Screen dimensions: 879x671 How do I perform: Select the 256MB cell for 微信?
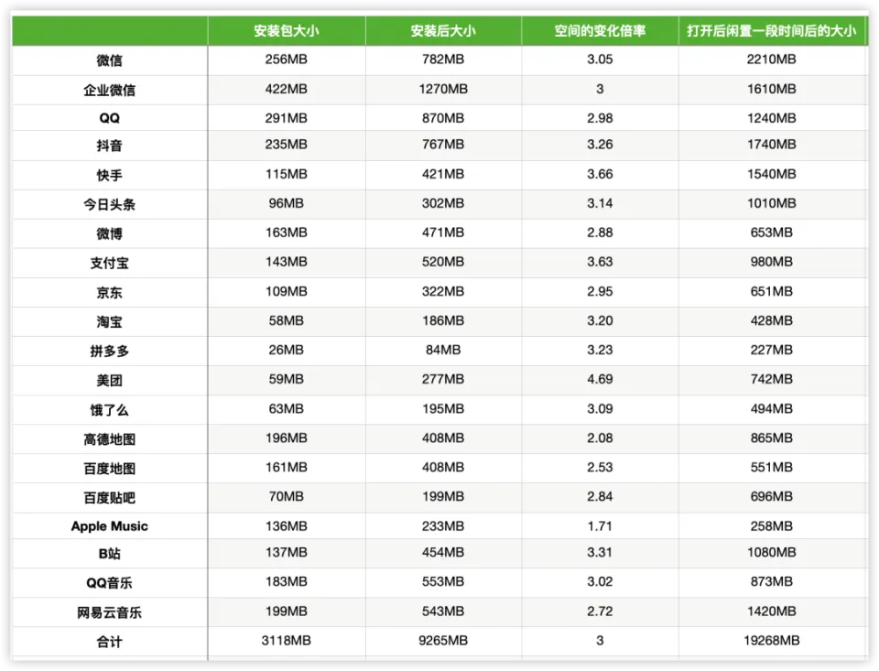[287, 60]
